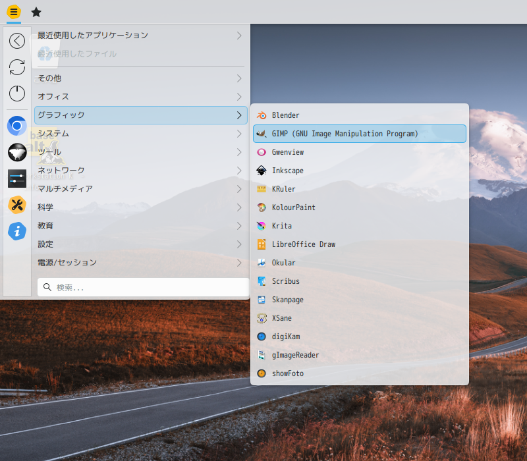Open the ツール category
This screenshot has height=461, width=527.
tap(141, 152)
